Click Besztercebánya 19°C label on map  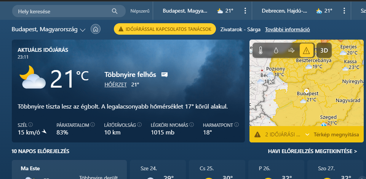pyautogui.click(x=314, y=64)
